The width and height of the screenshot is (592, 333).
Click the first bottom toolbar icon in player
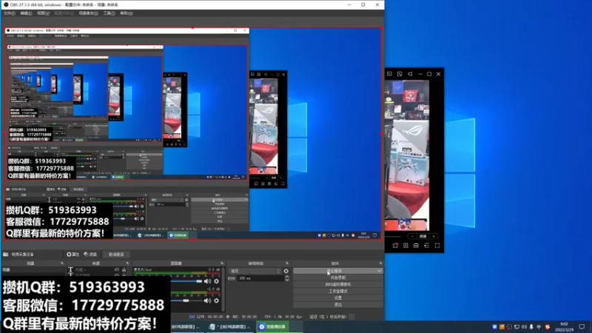pyautogui.click(x=395, y=246)
